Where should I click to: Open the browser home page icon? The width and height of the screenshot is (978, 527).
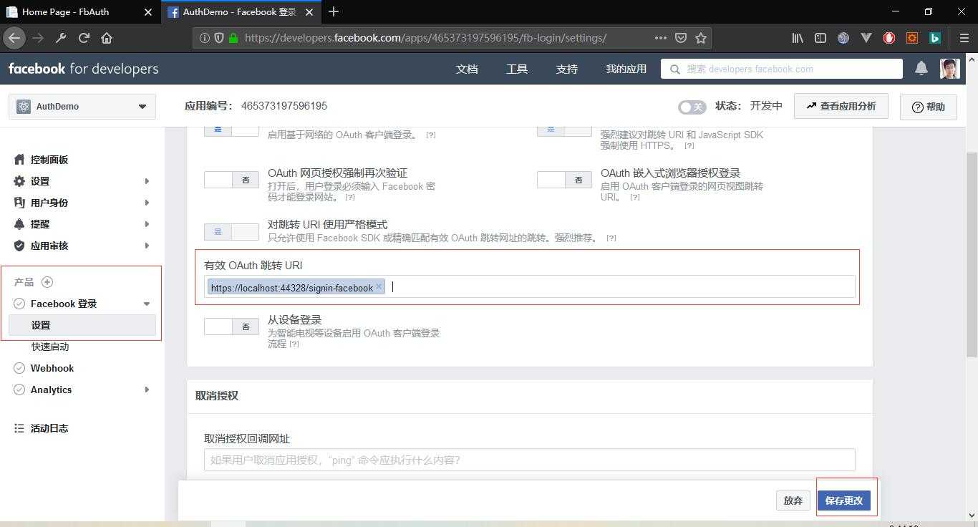107,38
